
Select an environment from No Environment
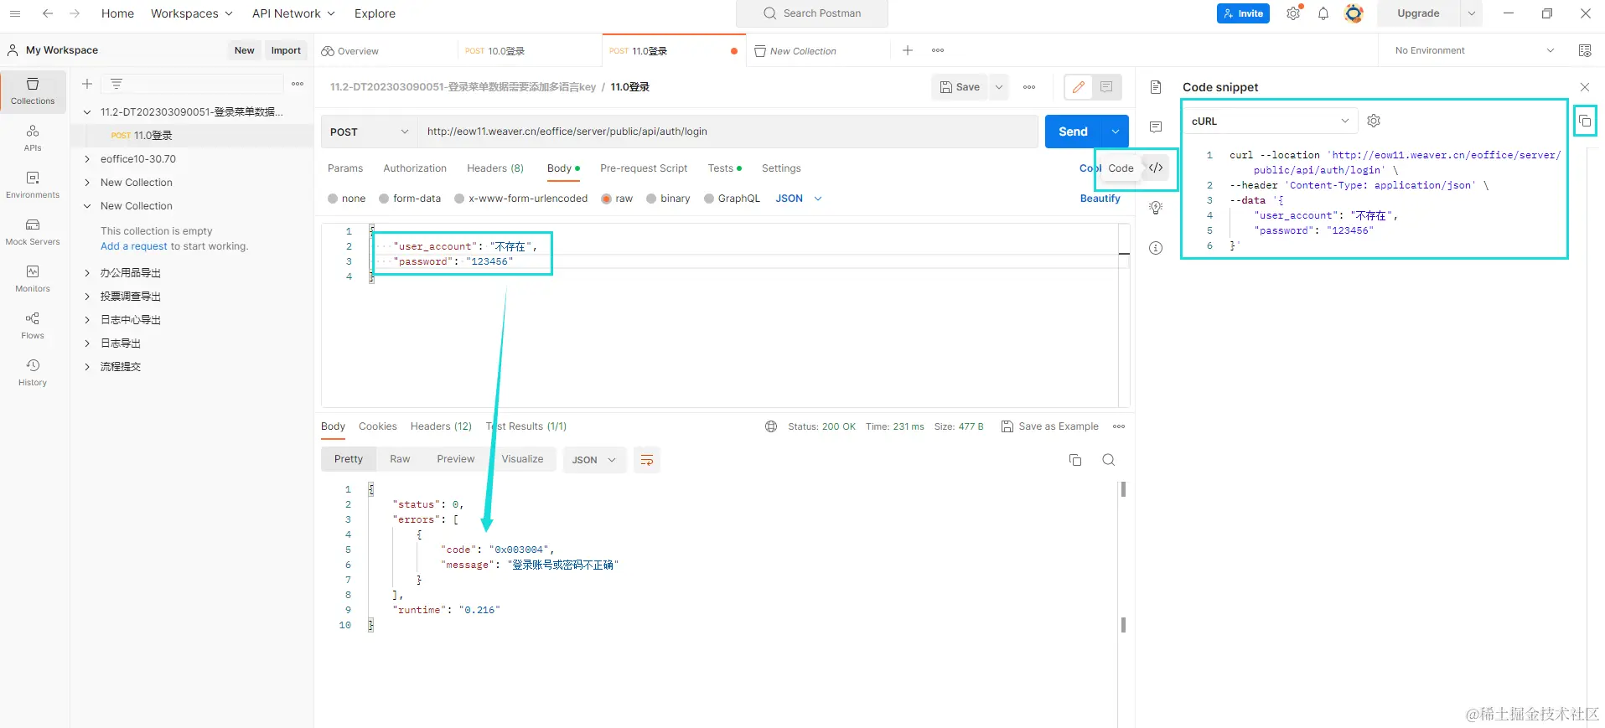pyautogui.click(x=1474, y=50)
